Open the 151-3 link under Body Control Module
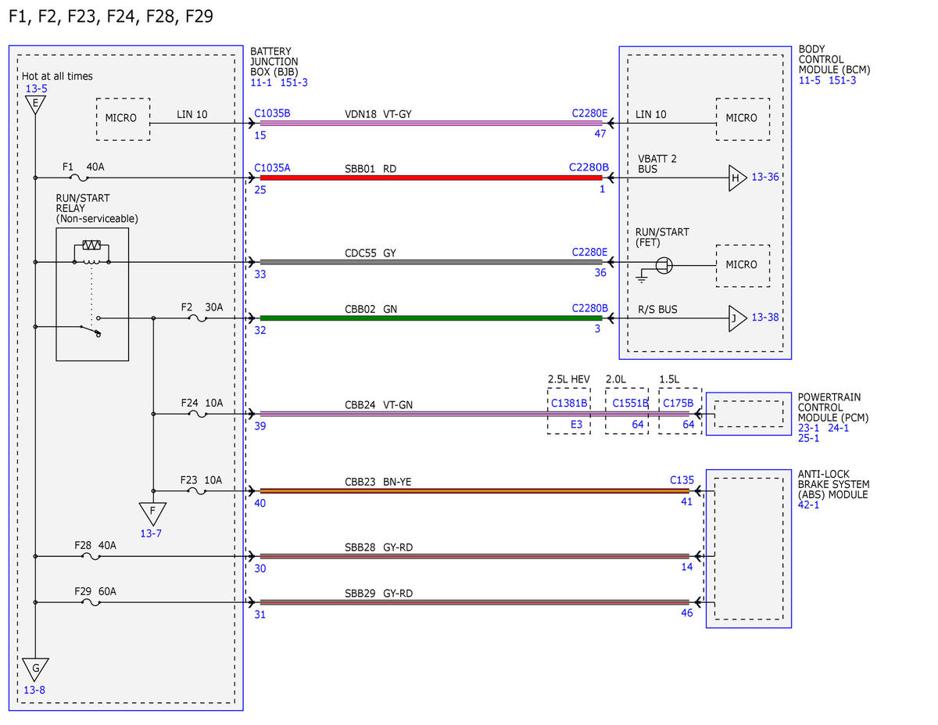This screenshot has height=725, width=938. (x=843, y=80)
